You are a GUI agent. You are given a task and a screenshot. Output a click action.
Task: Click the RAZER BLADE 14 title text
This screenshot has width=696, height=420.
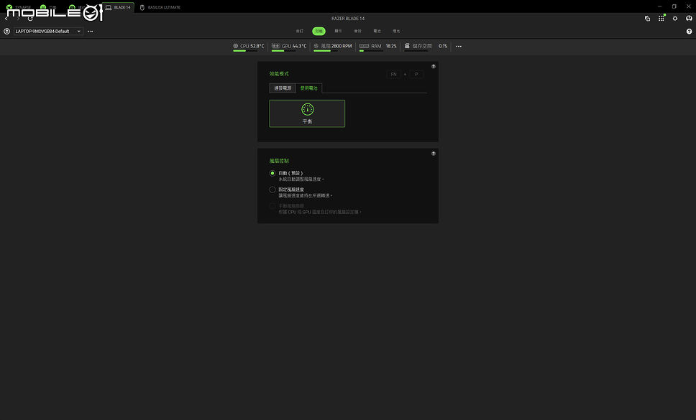(348, 19)
